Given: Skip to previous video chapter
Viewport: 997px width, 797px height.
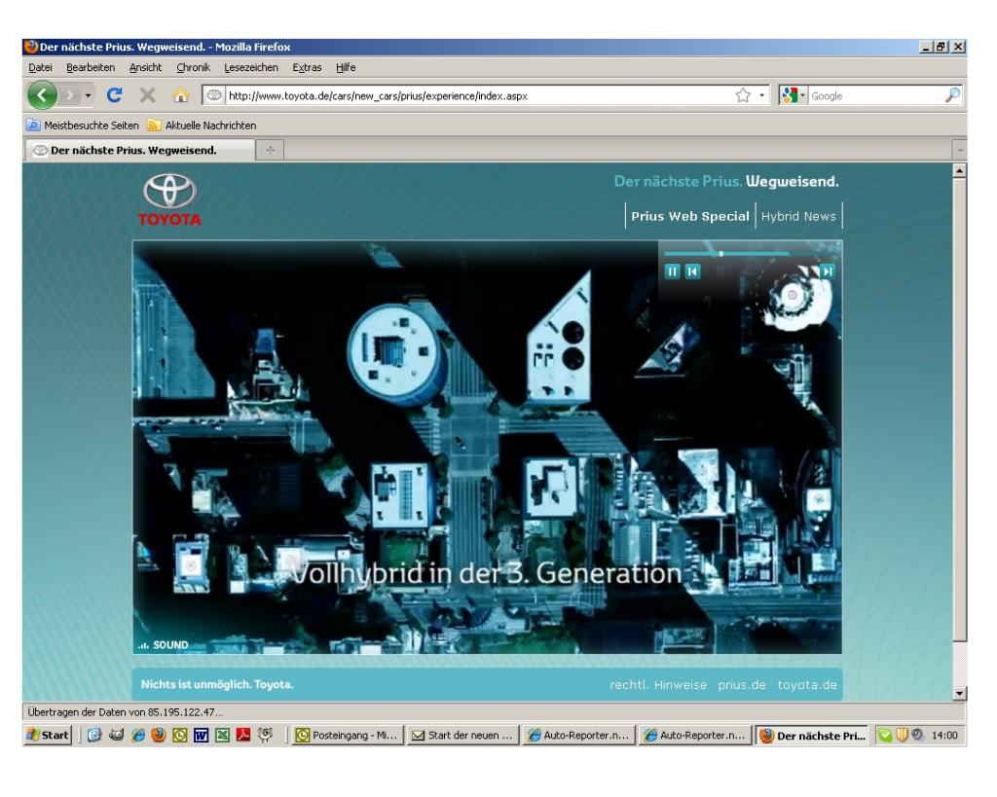Looking at the screenshot, I should [692, 272].
